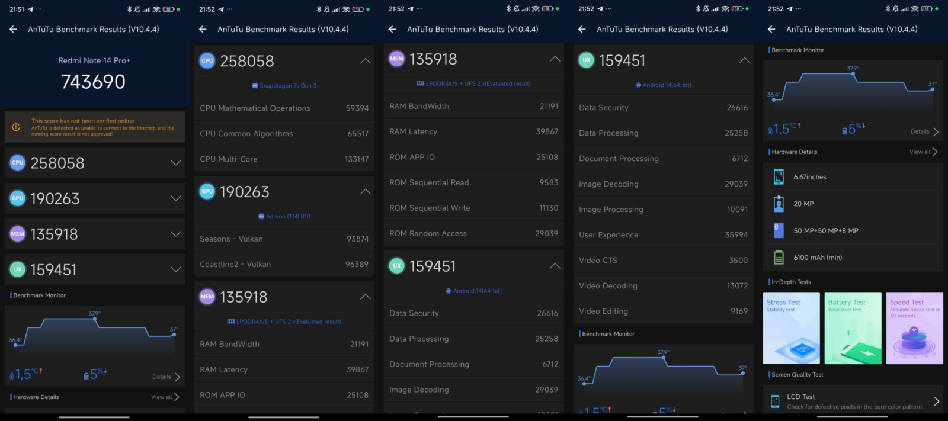Tap the screen icon beside 6.67inches
Image resolution: width=948 pixels, height=421 pixels.
[779, 177]
